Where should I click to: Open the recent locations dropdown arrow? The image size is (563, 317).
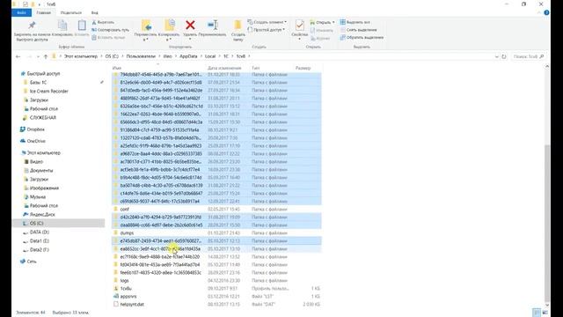coord(38,56)
